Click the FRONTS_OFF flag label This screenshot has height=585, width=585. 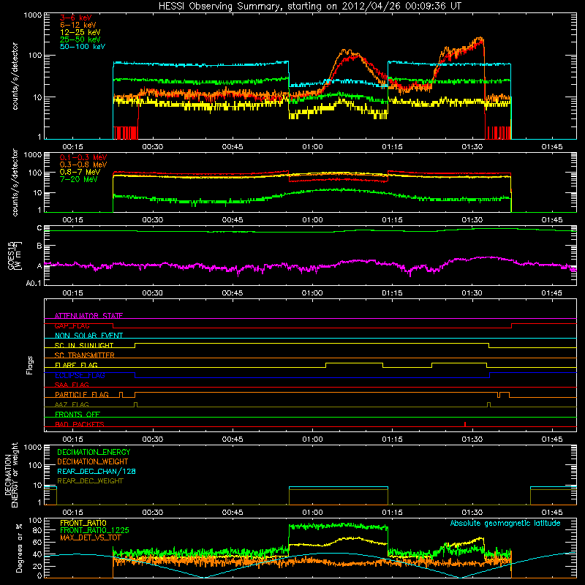click(78, 415)
